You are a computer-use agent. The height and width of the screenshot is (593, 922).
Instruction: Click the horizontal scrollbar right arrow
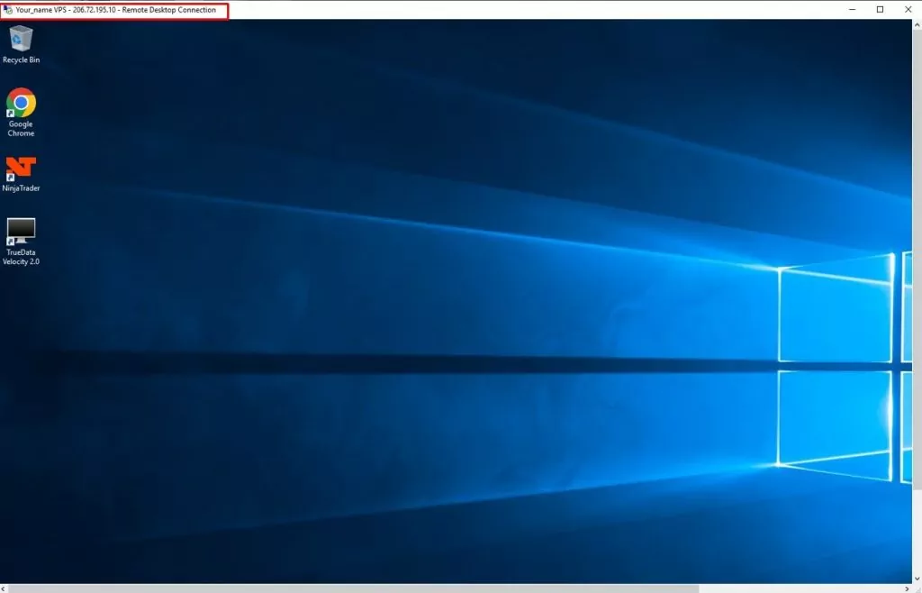[x=907, y=588]
